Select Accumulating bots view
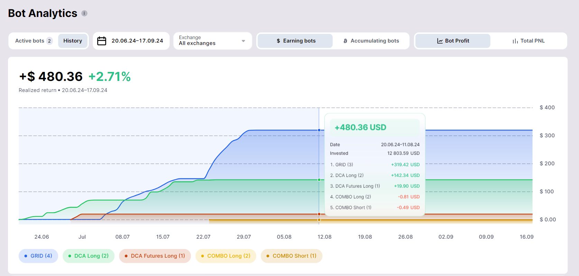This screenshot has width=579, height=276. click(x=371, y=41)
